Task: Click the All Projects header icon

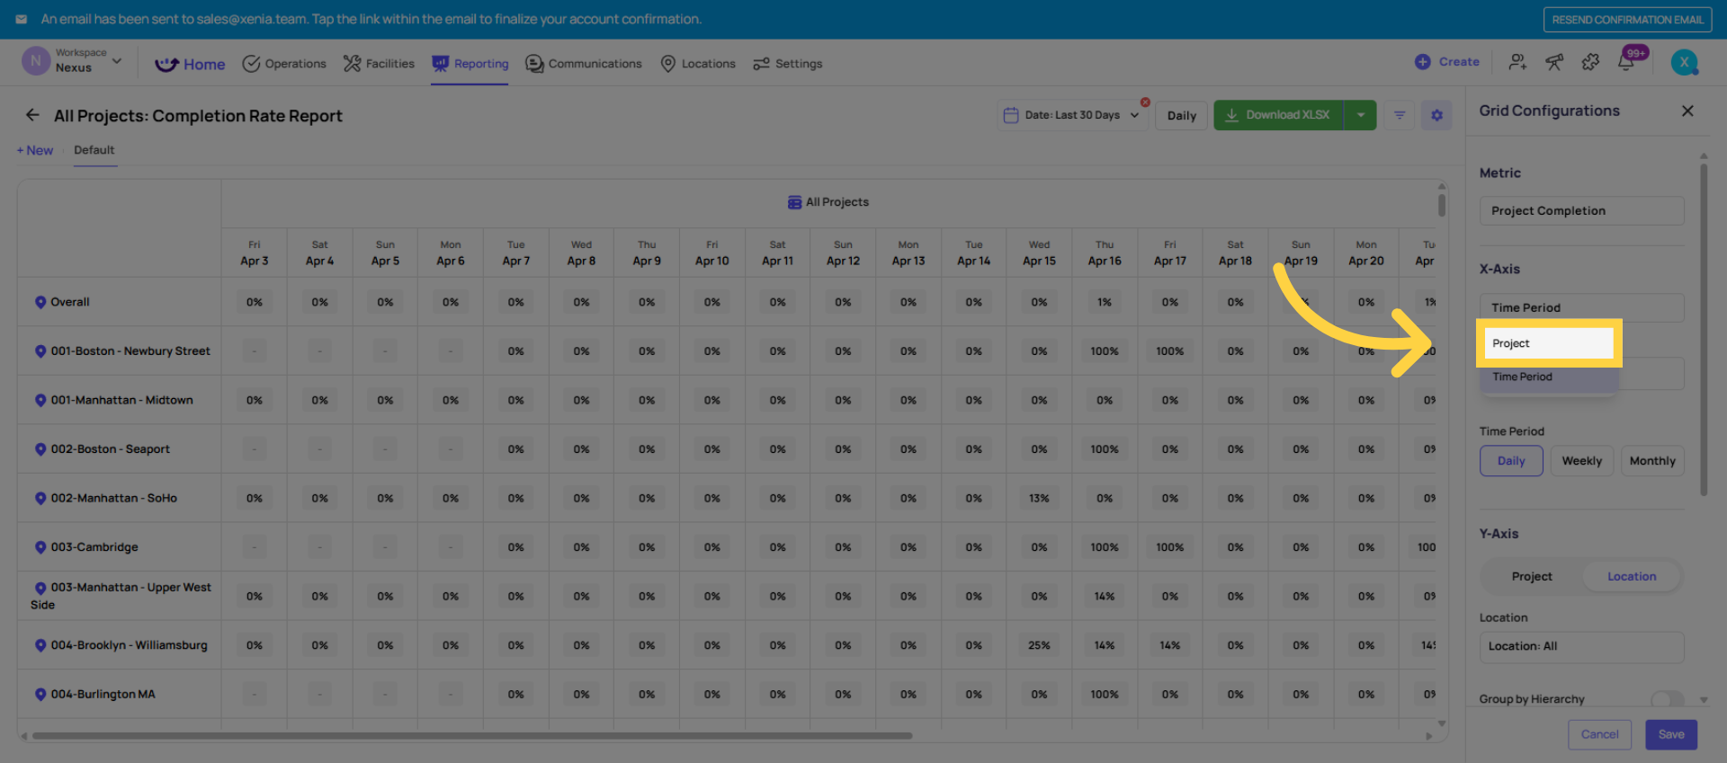Action: [794, 202]
